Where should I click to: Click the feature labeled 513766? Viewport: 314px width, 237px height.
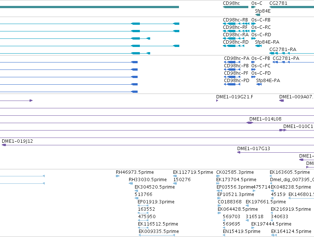point(144,194)
